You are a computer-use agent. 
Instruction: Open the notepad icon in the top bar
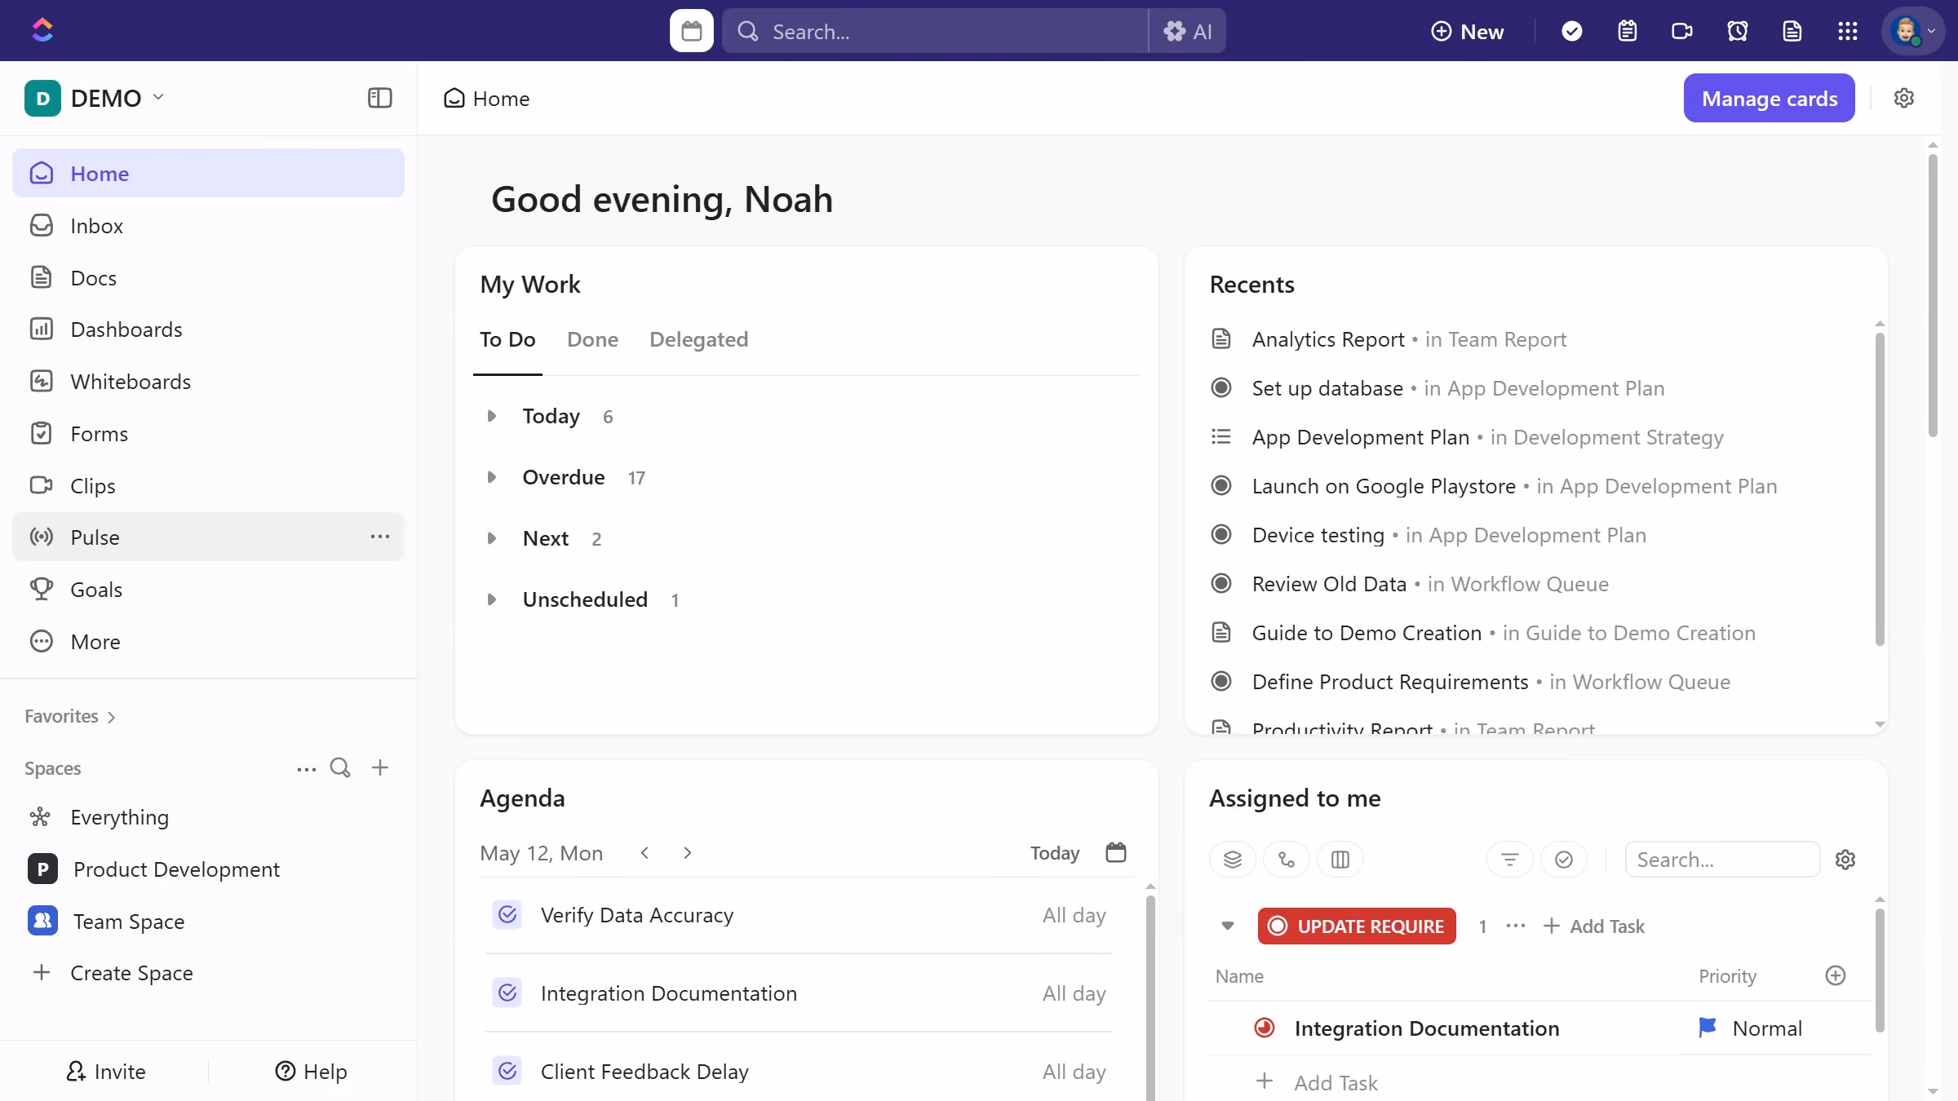[1627, 31]
